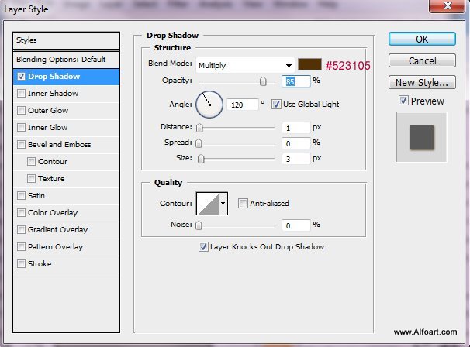Click the angle dial control

pyautogui.click(x=209, y=104)
